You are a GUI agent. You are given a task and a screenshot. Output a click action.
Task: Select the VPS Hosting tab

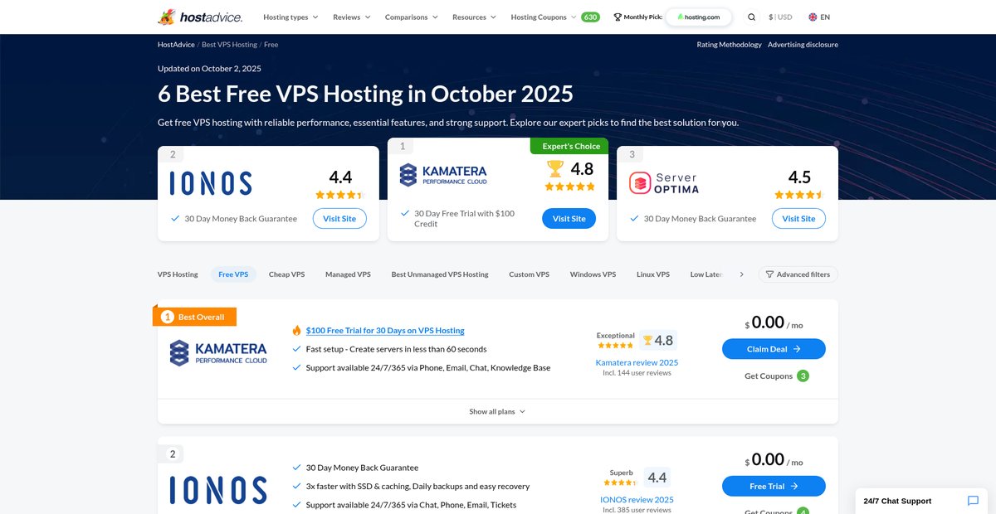178,274
